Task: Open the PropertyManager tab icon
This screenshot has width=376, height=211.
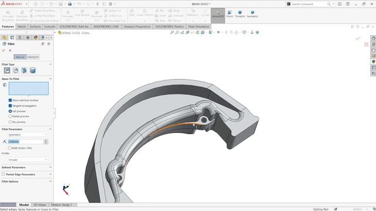Action: 12,38
